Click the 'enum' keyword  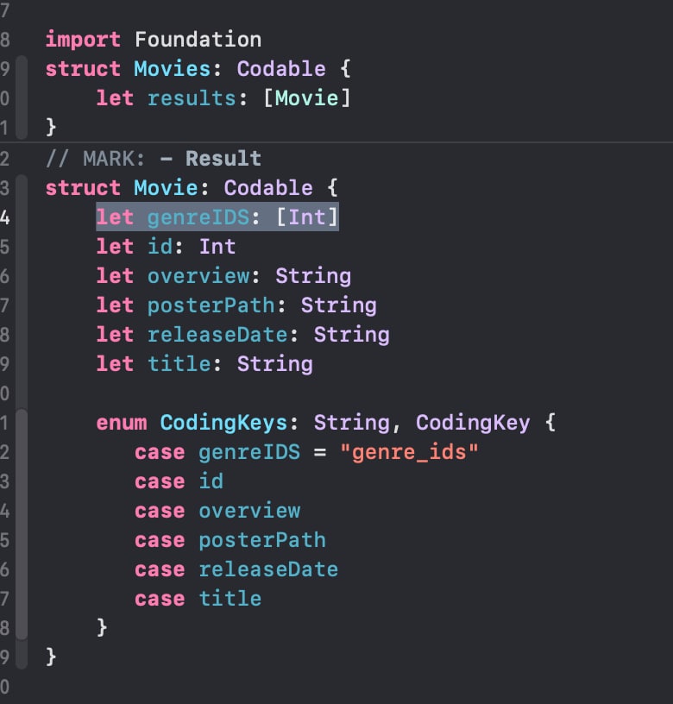pyautogui.click(x=122, y=423)
